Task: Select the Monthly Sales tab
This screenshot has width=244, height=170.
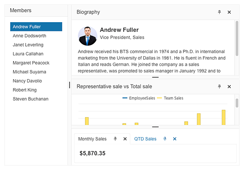Action: pyautogui.click(x=92, y=139)
